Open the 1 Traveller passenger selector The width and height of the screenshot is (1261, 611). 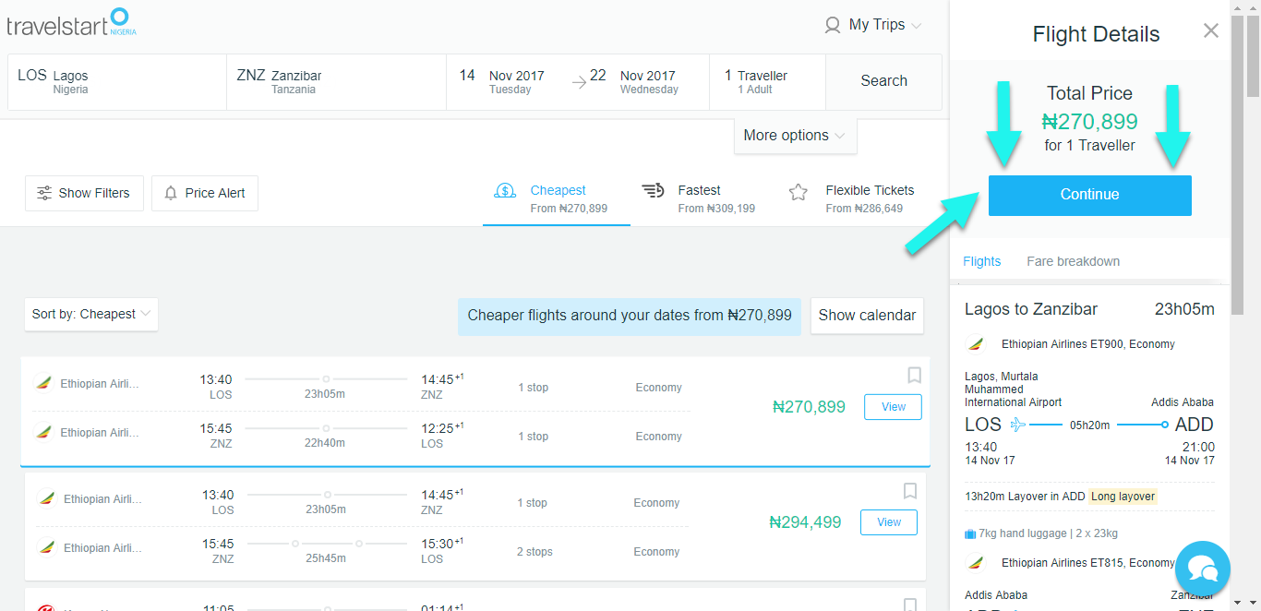767,82
